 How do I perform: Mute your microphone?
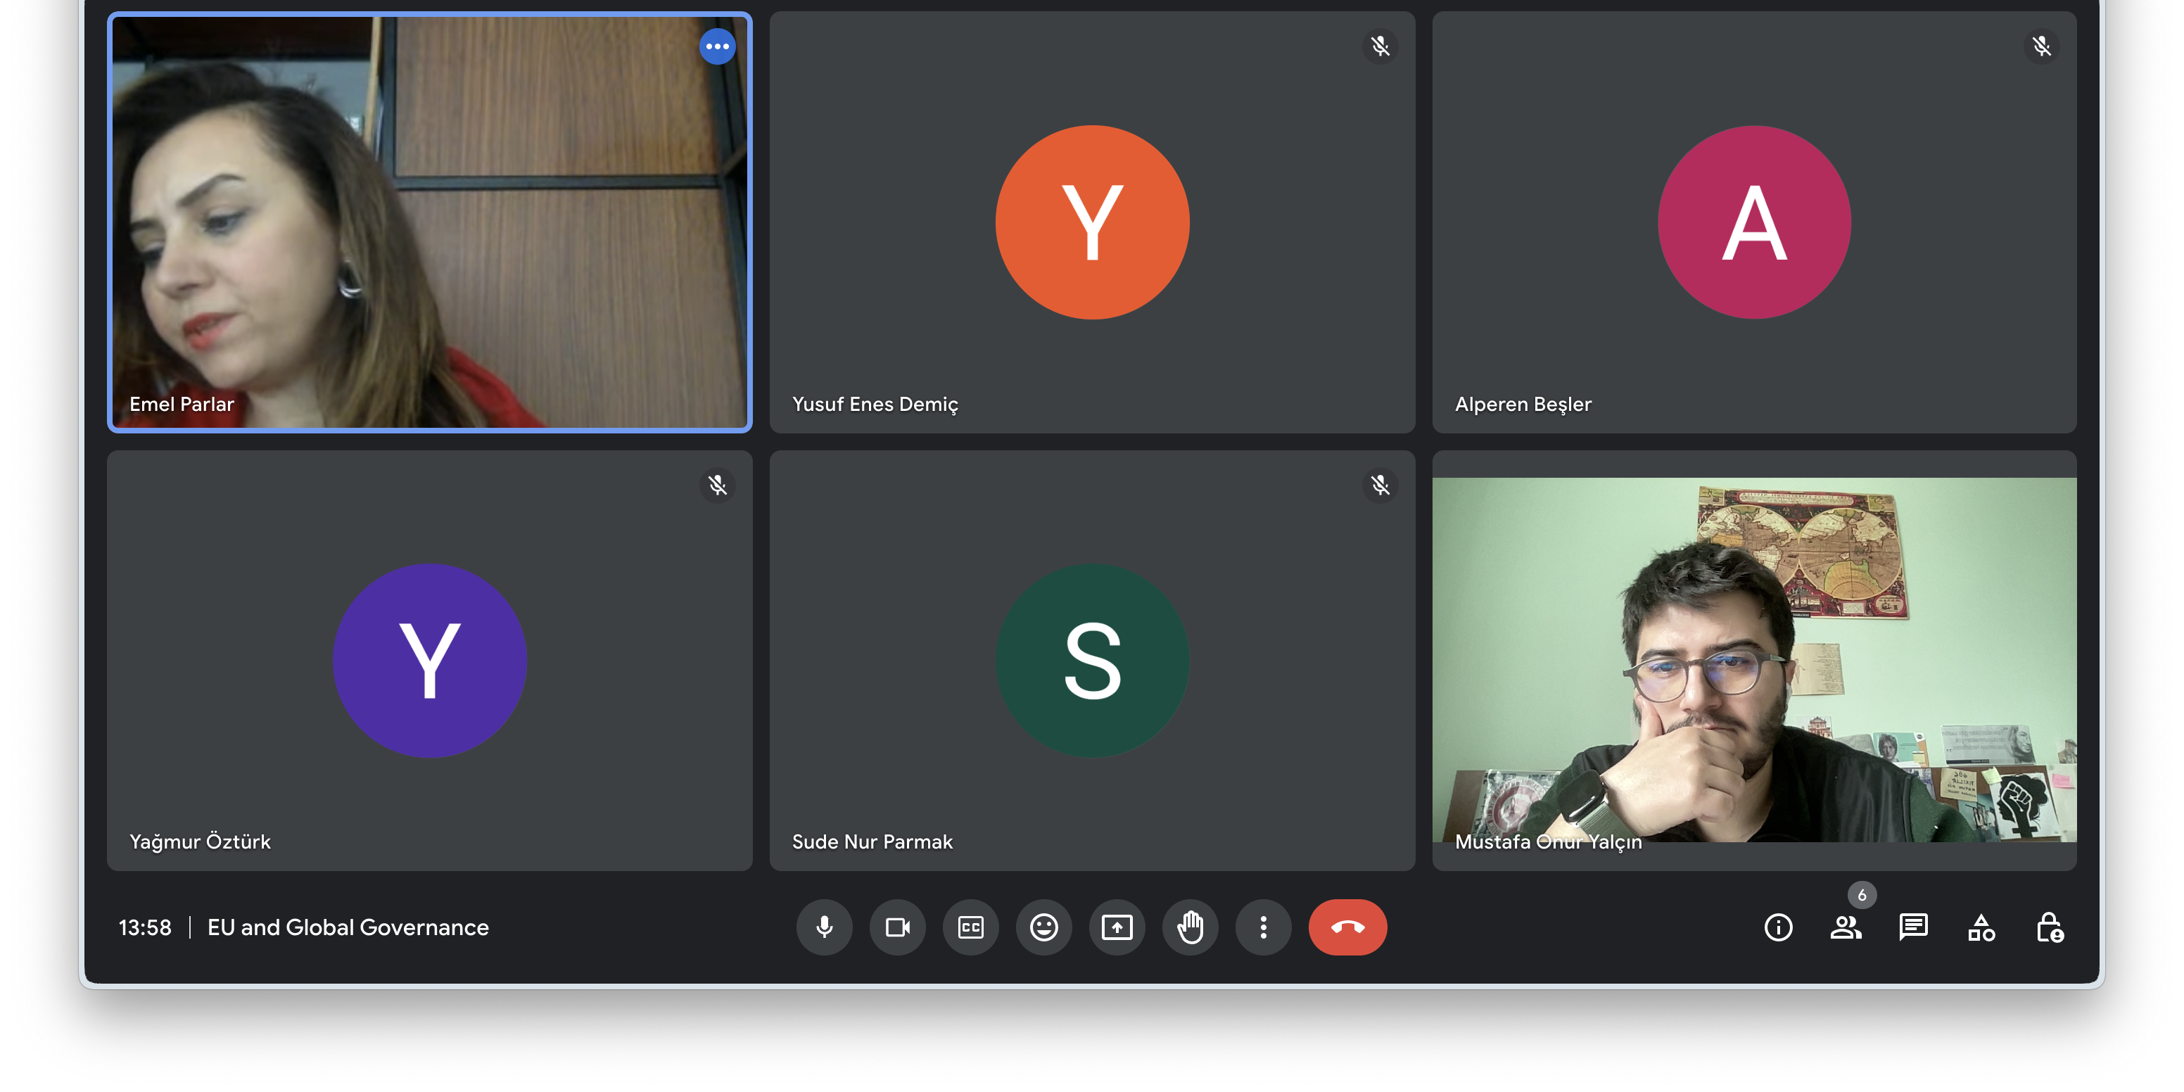(x=823, y=927)
